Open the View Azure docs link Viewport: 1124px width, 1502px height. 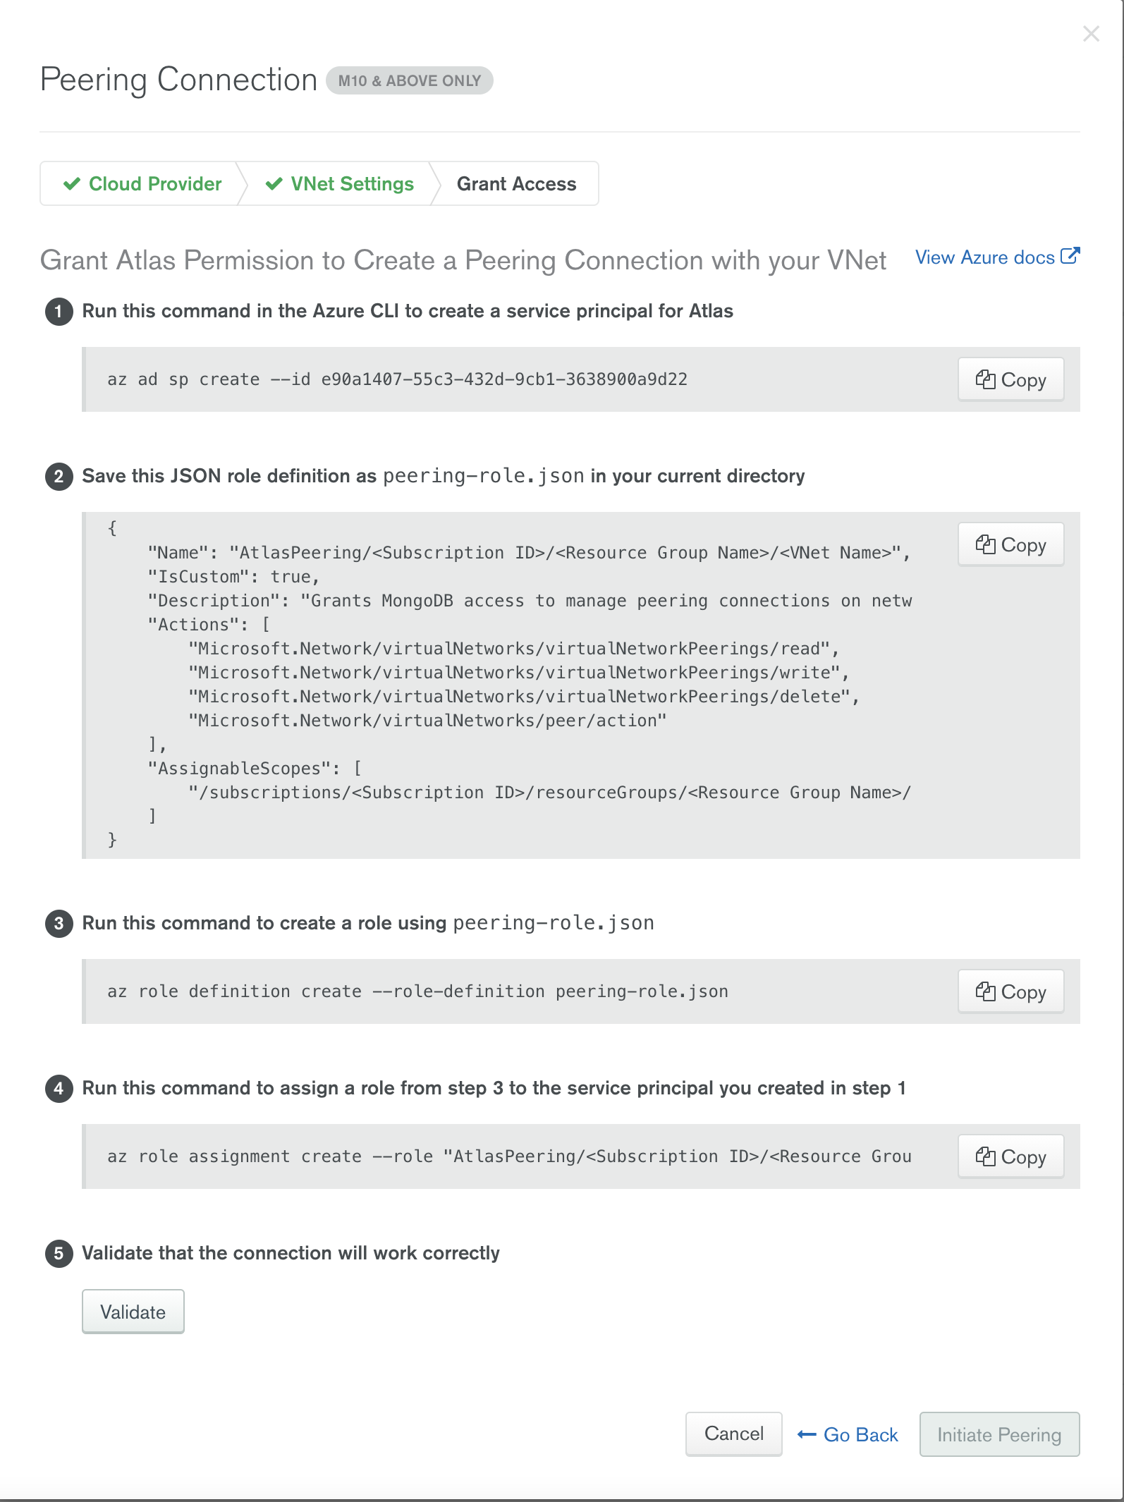(984, 257)
